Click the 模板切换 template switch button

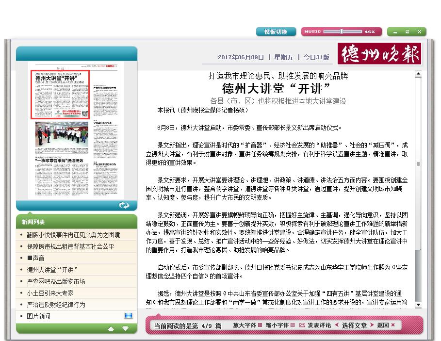pos(276,32)
